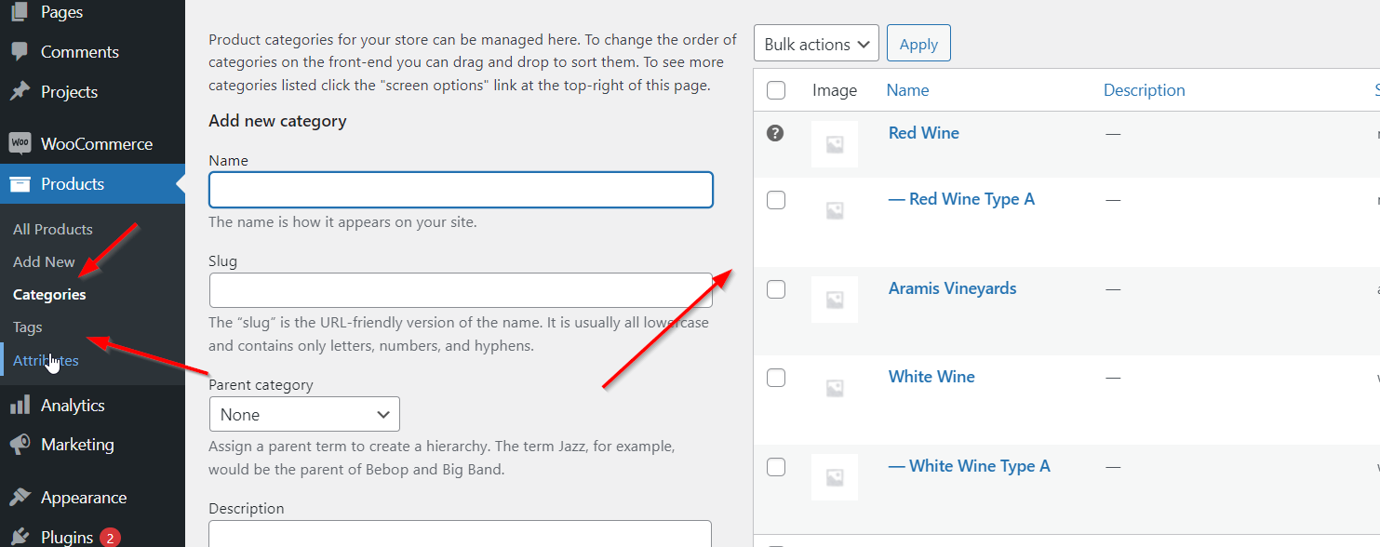Expand the Parent category dropdown

[x=304, y=415]
